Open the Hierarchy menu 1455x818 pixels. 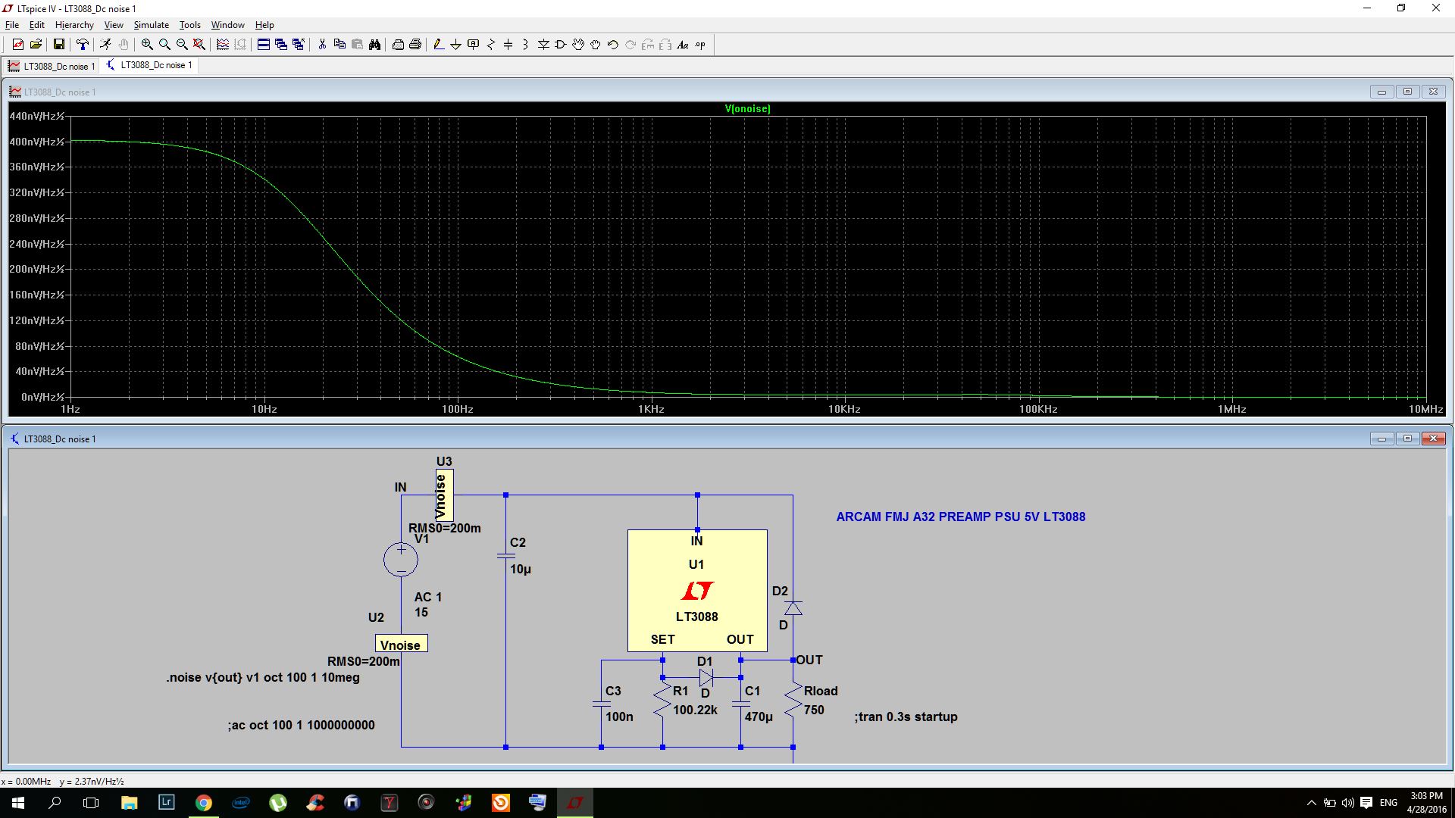coord(74,25)
